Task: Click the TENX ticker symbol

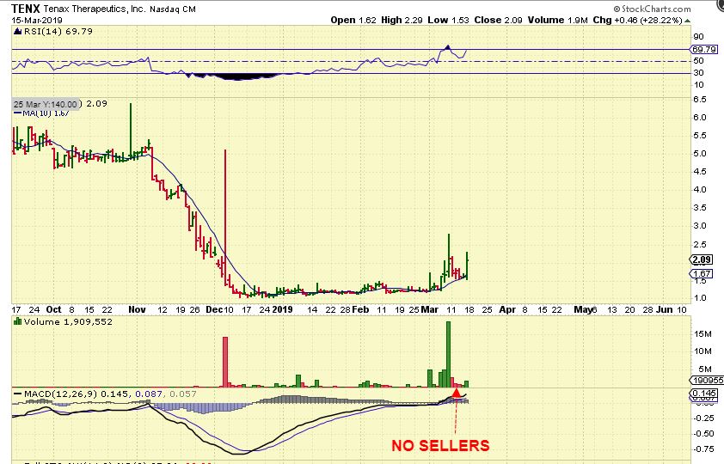Action: point(26,9)
